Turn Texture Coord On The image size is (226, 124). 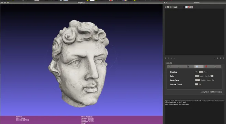[197, 84]
